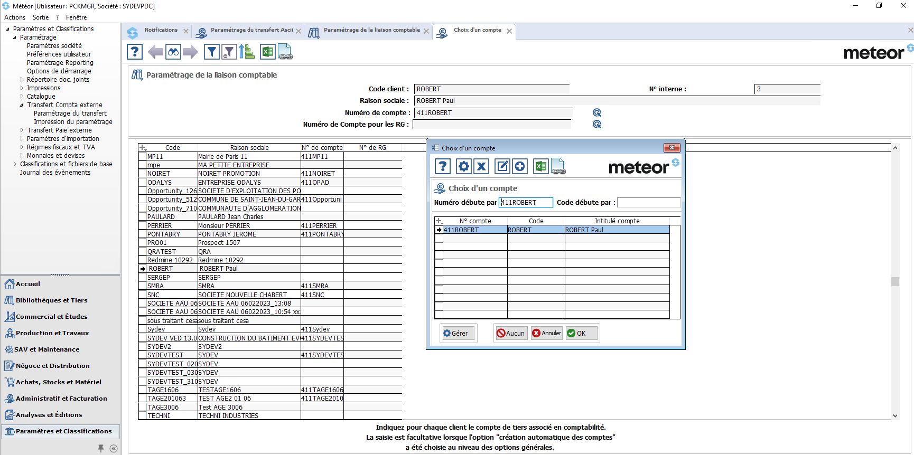914x455 pixels.
Task: Expand Transfert Paie externe node
Action: [x=22, y=130]
